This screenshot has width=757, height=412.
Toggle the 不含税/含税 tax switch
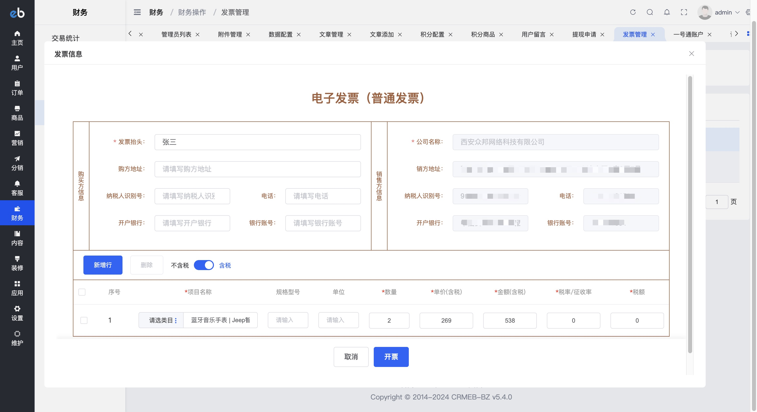pyautogui.click(x=204, y=265)
